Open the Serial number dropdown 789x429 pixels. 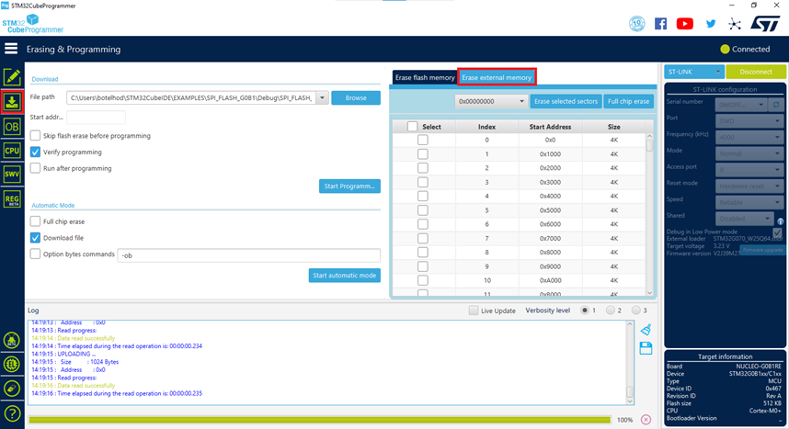tap(742, 105)
